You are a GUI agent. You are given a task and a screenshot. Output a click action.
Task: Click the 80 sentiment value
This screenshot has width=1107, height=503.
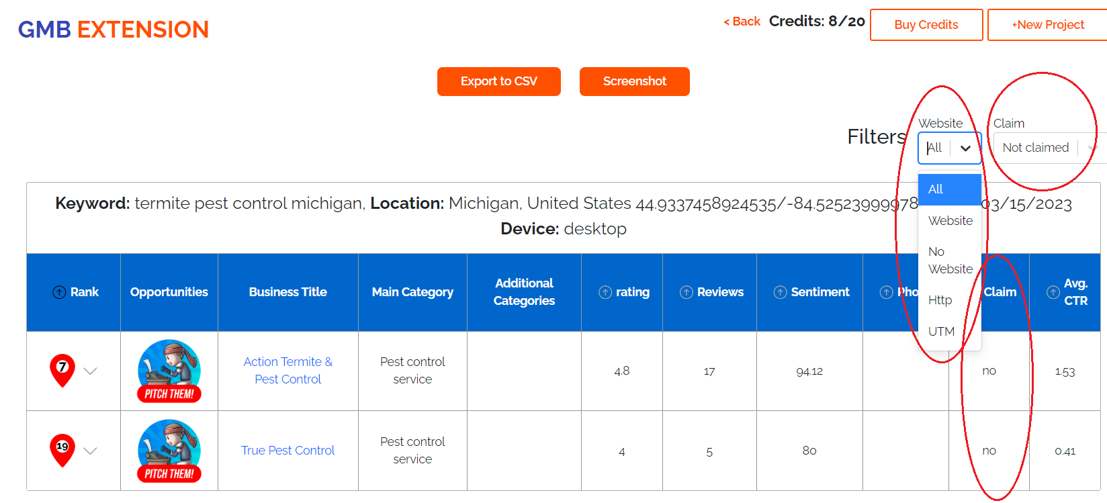click(809, 451)
